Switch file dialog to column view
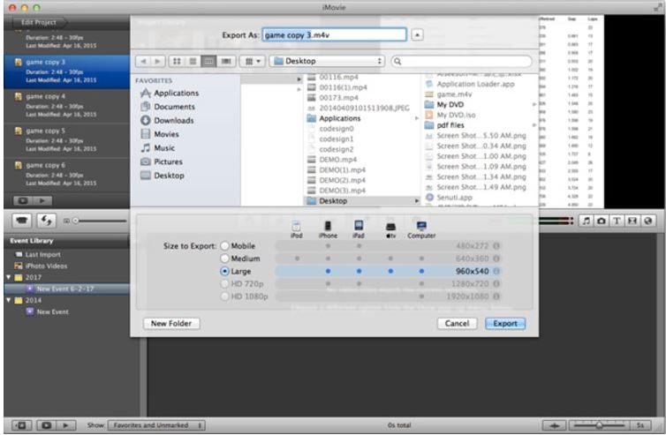 pyautogui.click(x=208, y=61)
